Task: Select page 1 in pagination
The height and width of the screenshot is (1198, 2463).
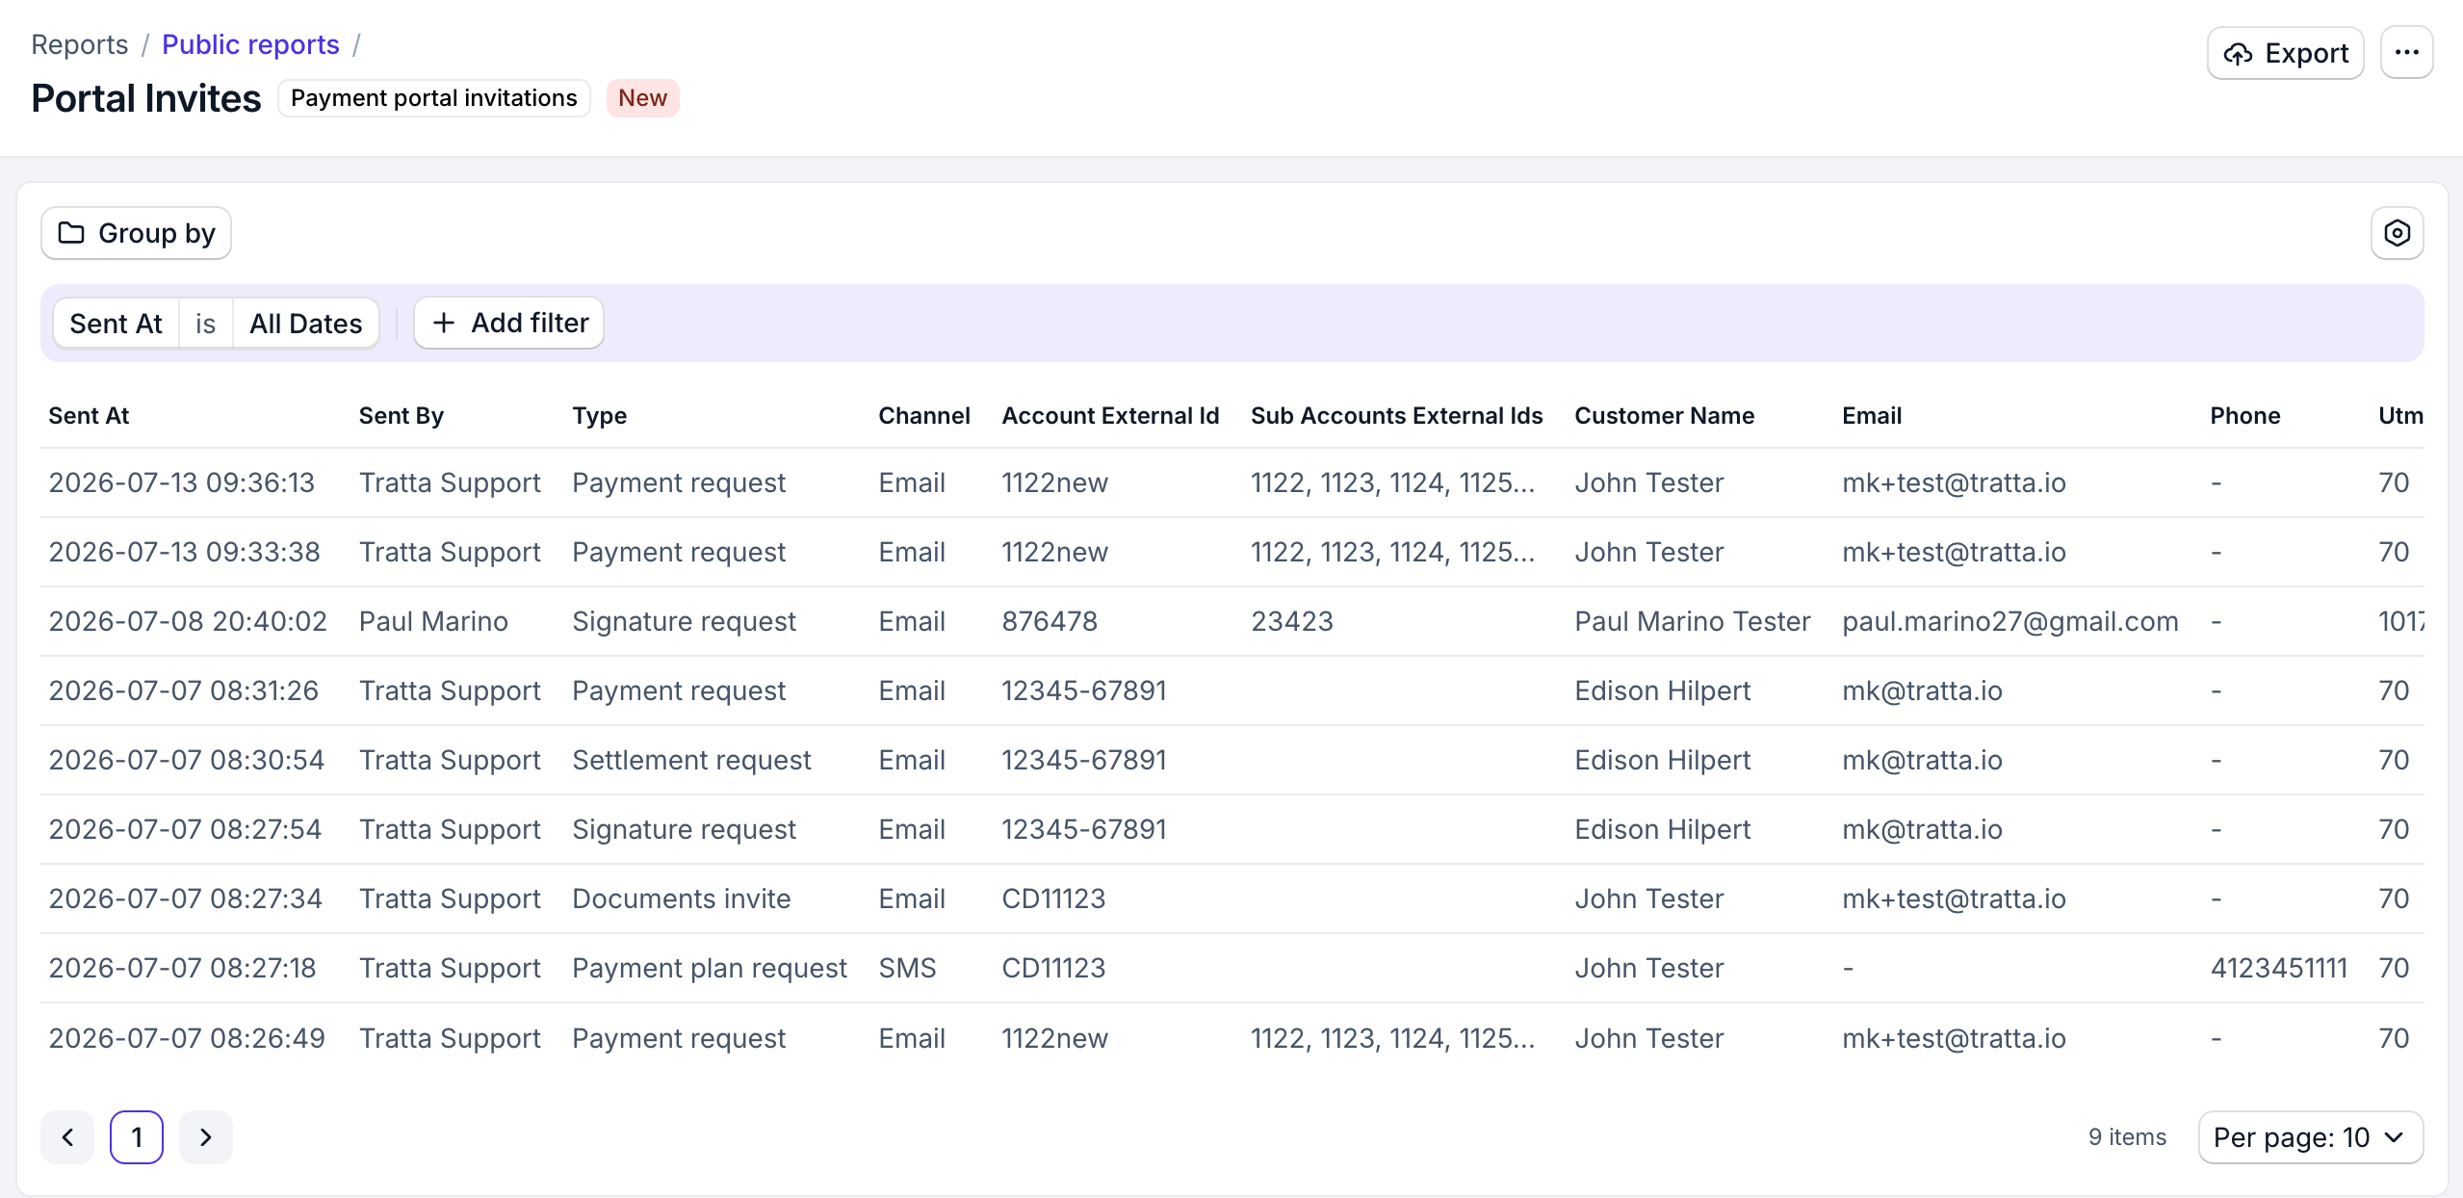Action: [137, 1137]
